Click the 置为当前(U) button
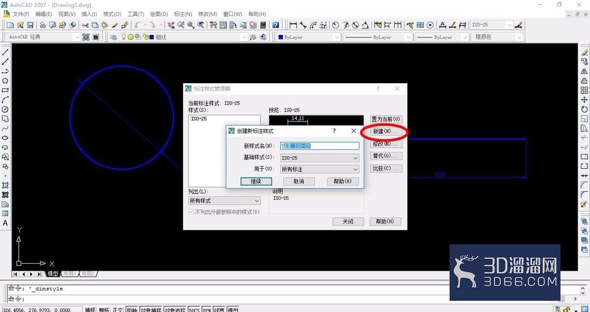Screen dimensions: 590x312 [386, 119]
